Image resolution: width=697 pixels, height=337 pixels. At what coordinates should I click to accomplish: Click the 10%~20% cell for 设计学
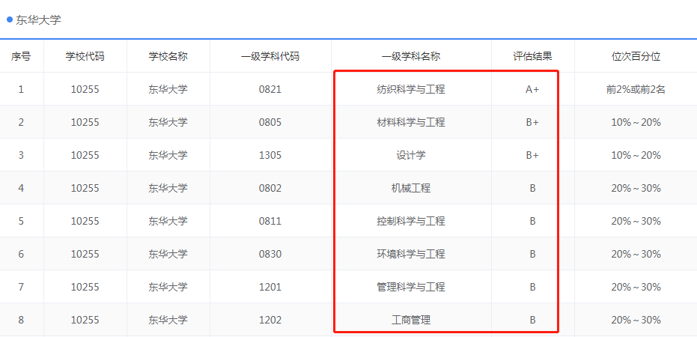pos(636,155)
